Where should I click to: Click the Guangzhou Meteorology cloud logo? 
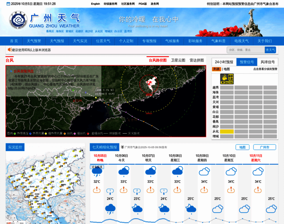18,20
